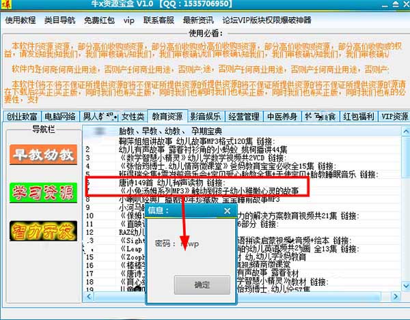
Task: Click the 智力开发 navigation button
Action: click(x=44, y=231)
